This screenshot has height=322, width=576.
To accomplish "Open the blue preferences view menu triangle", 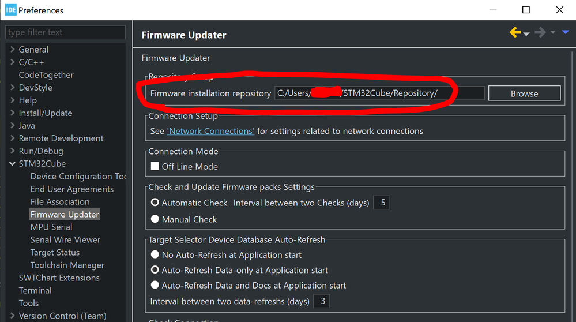I will [564, 33].
